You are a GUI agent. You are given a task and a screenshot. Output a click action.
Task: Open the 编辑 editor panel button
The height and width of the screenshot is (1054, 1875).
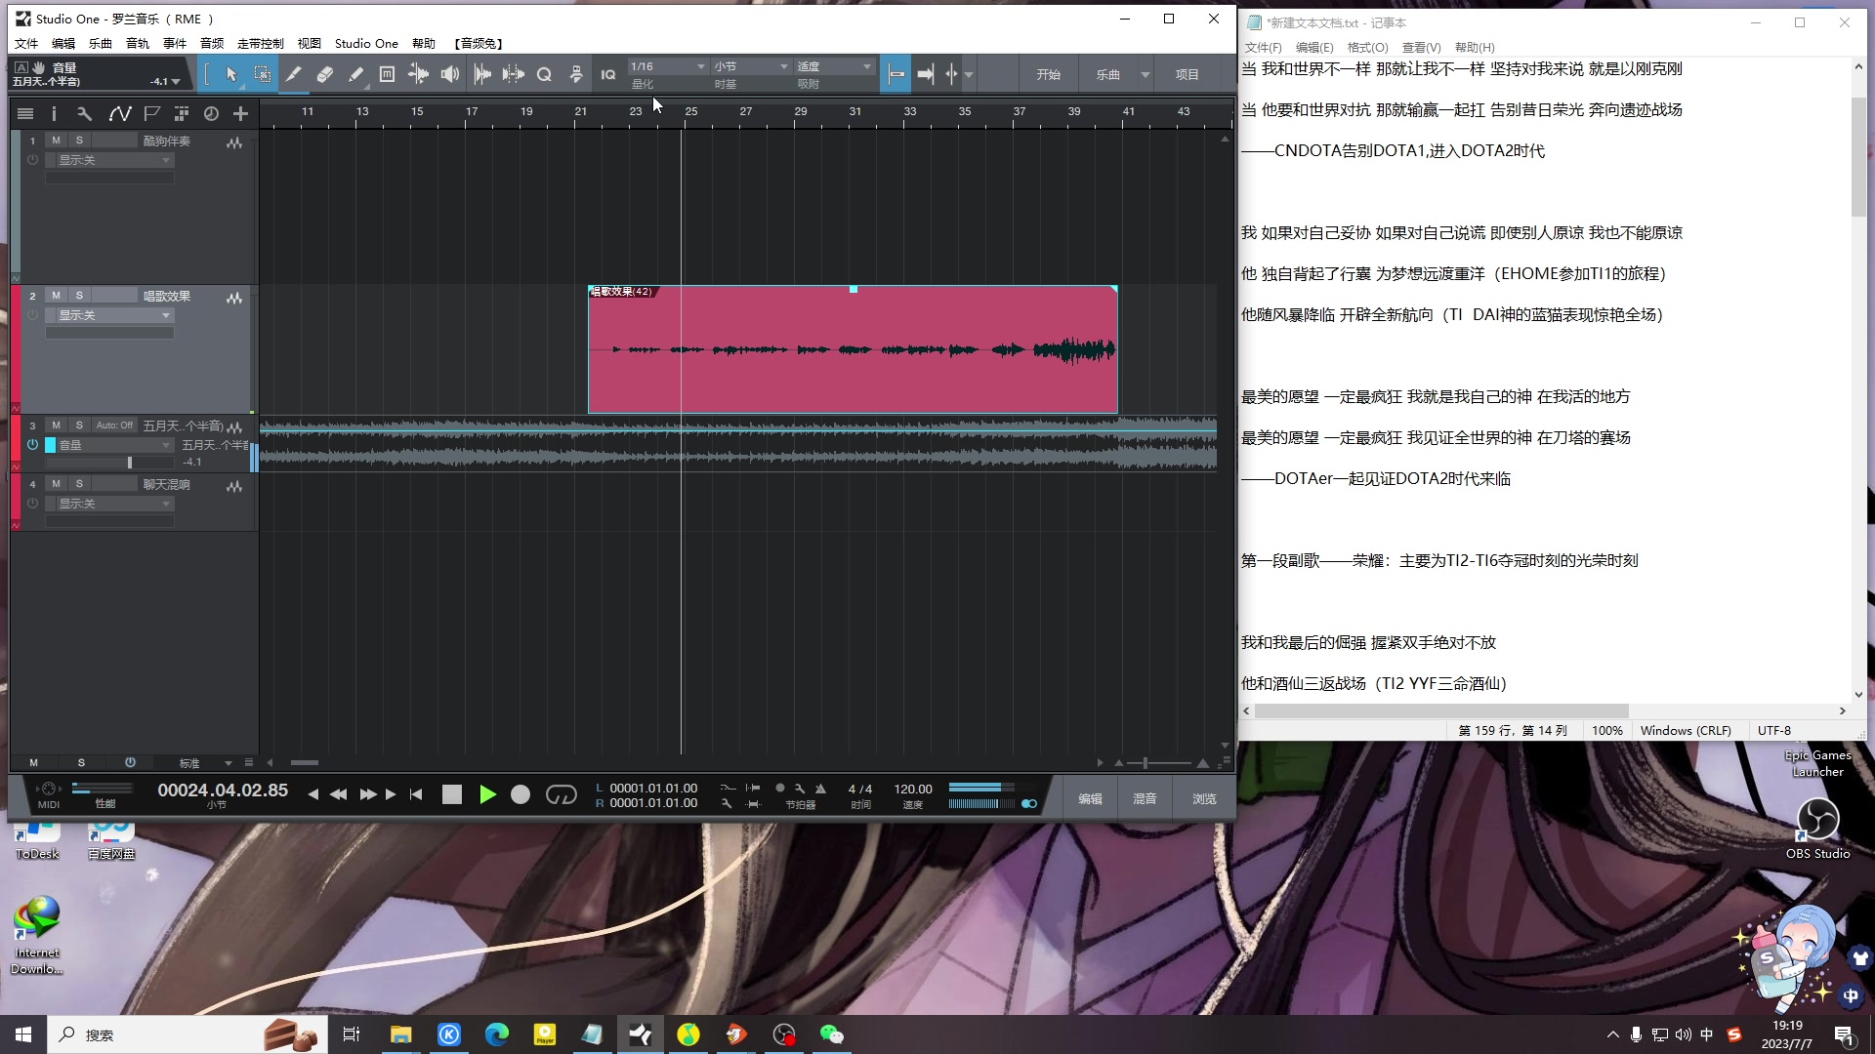point(1091,798)
